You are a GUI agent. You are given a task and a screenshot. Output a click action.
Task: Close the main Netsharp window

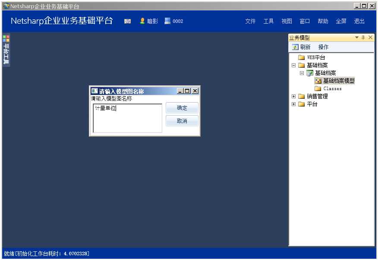pyautogui.click(x=372, y=6)
